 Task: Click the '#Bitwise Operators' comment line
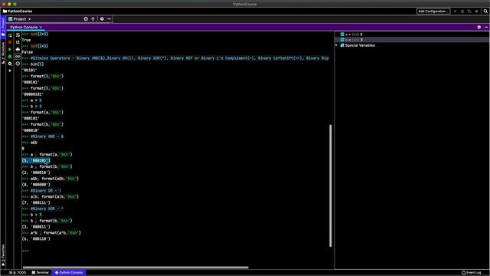click(179, 58)
